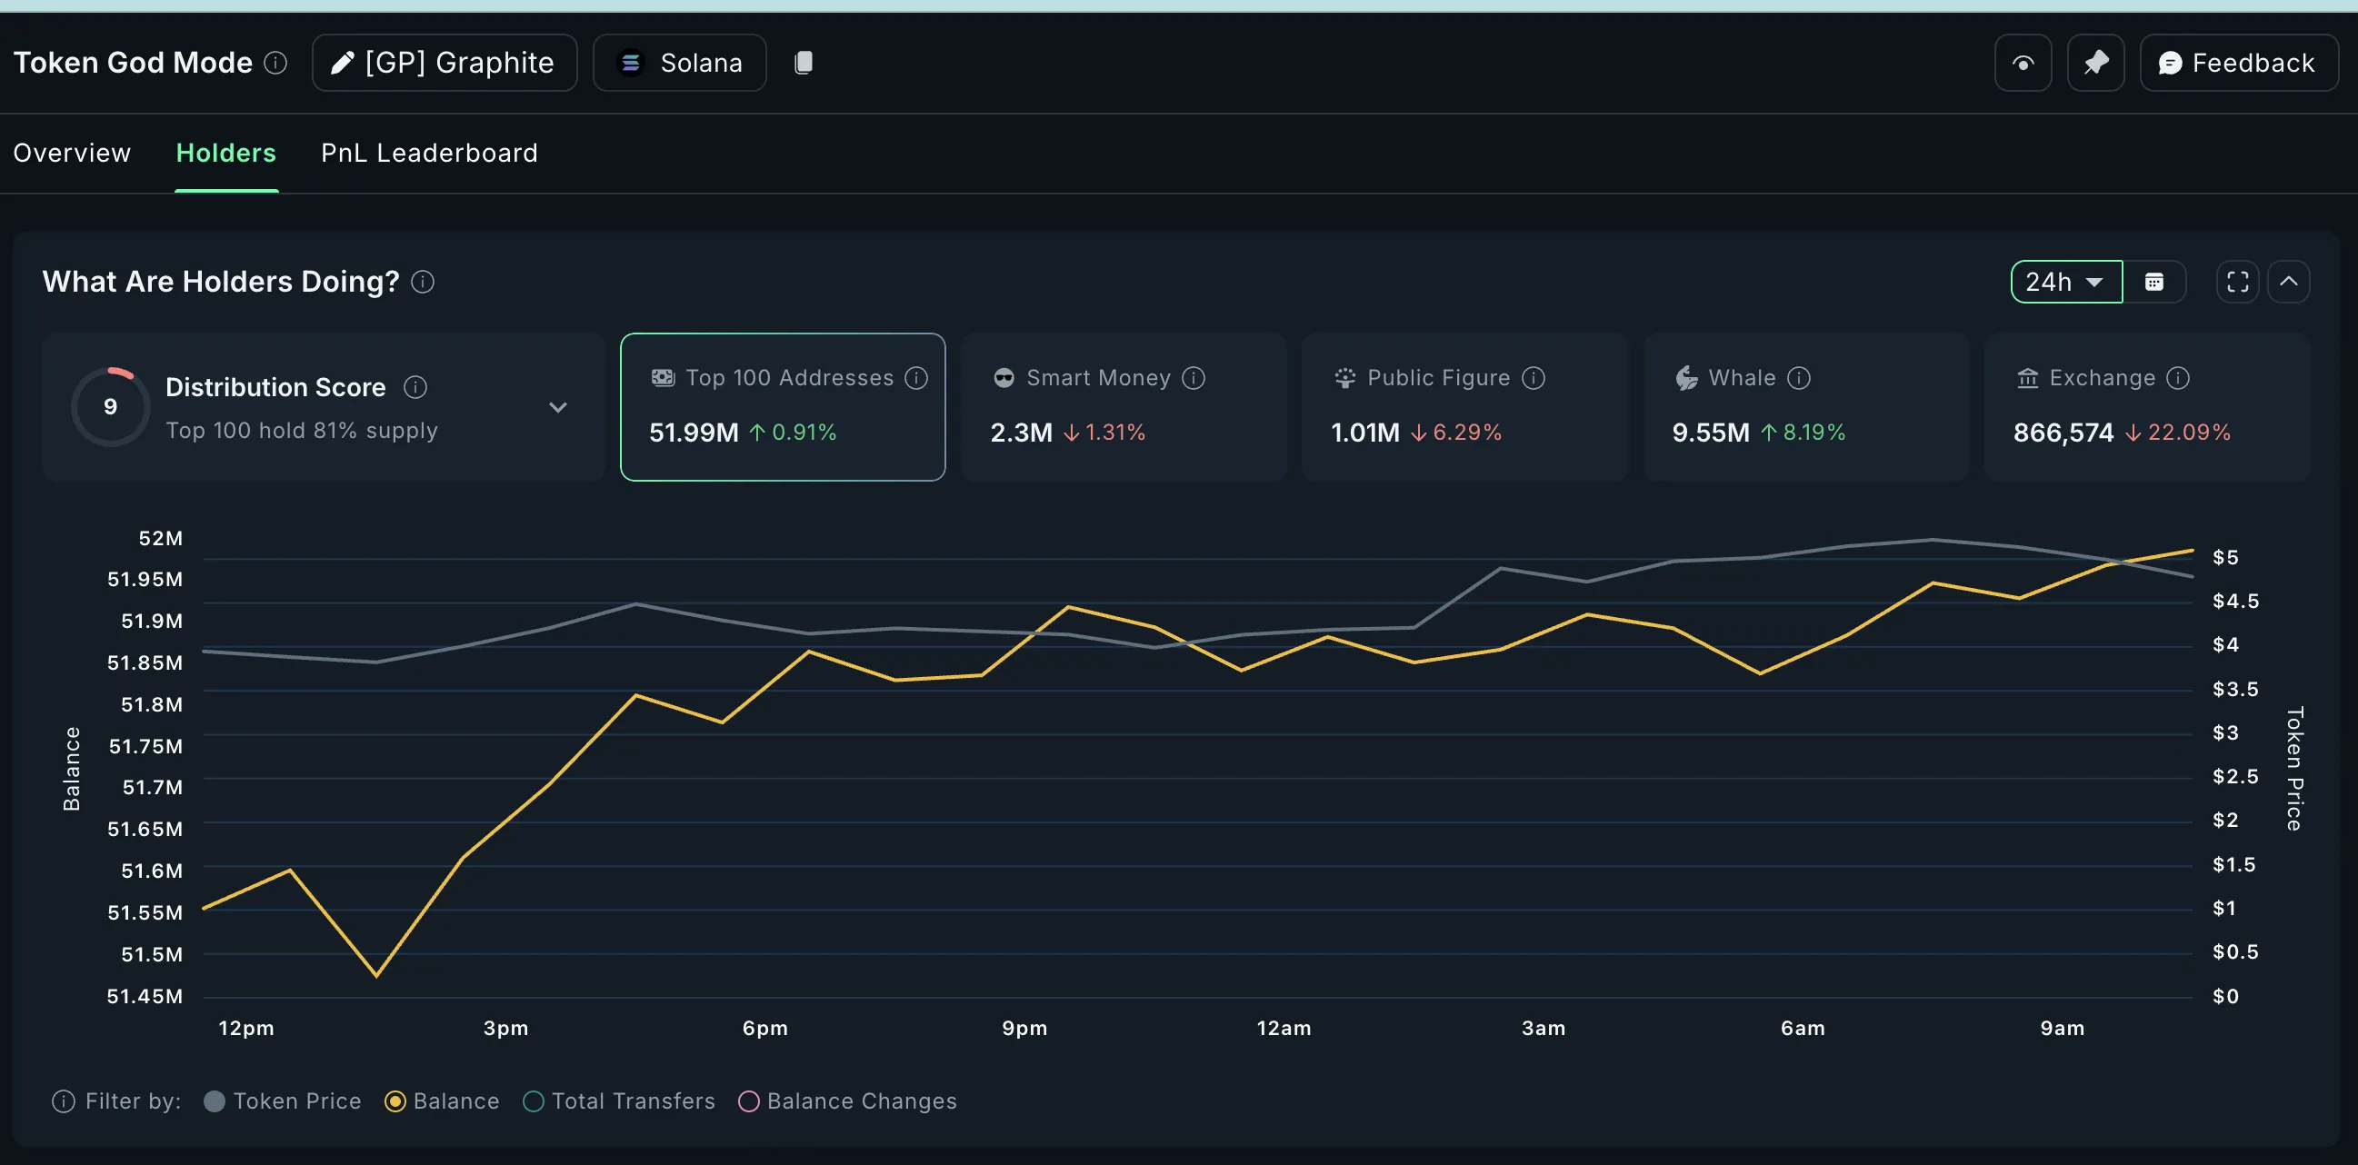Open the PnL Leaderboard tab
Image resolution: width=2358 pixels, height=1165 pixels.
(x=428, y=153)
